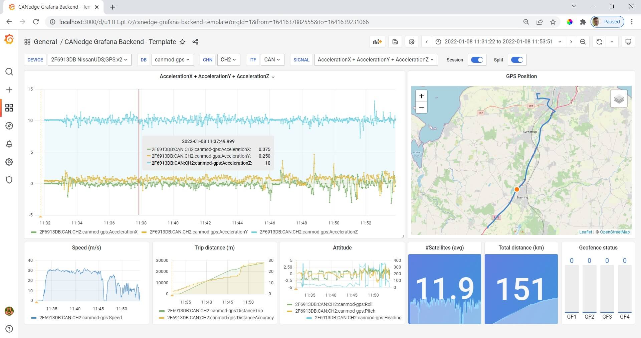Open the time range picker

pyautogui.click(x=499, y=42)
